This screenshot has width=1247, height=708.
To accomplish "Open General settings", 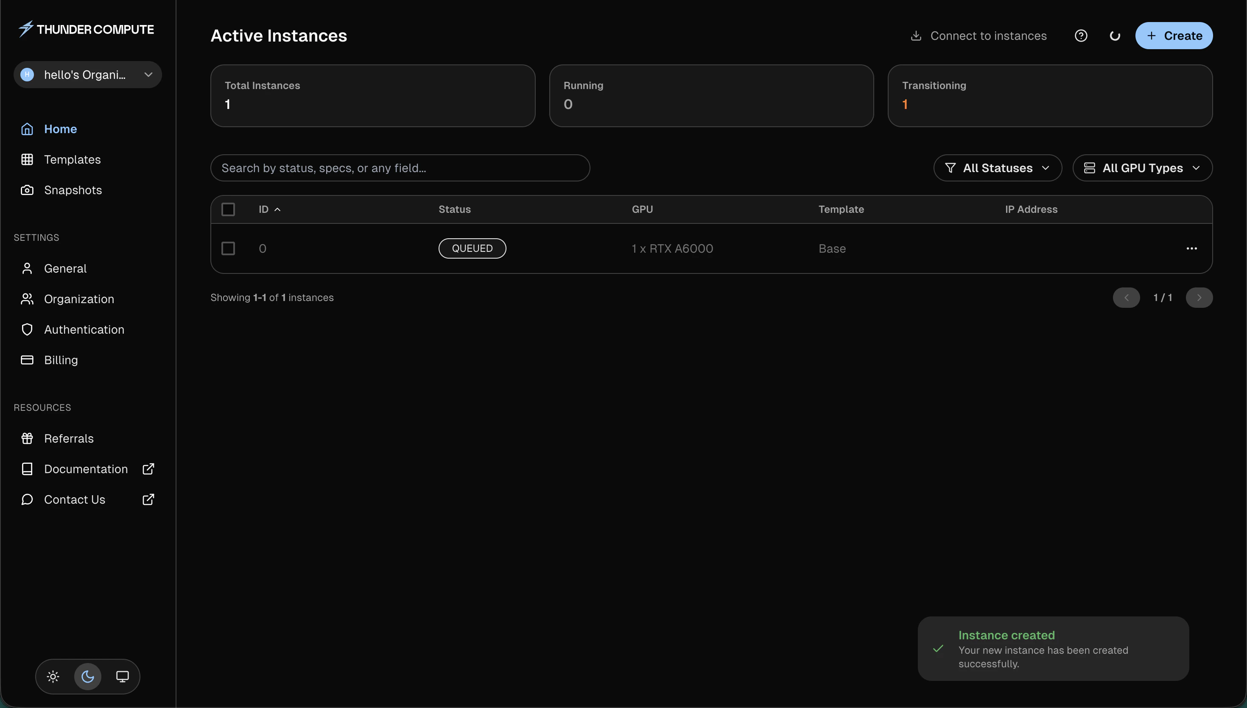I will tap(87, 268).
